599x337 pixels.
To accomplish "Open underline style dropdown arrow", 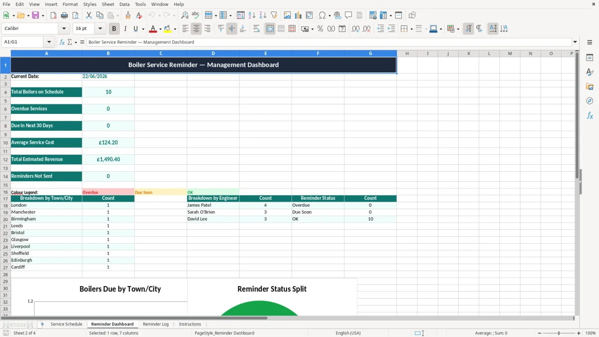I will point(143,29).
